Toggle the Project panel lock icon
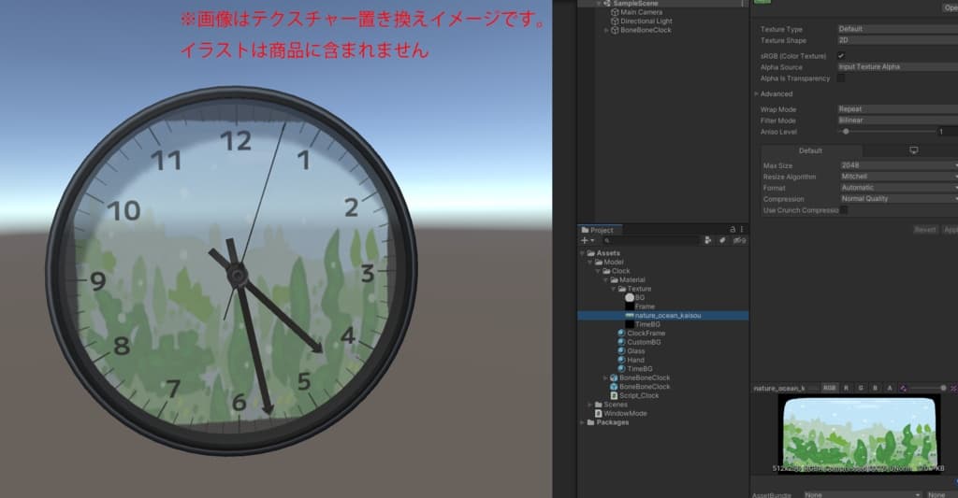This screenshot has width=958, height=498. 733,230
